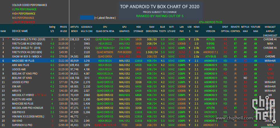Click the 'COLOUR CODED PERFORMANCE' heading
Screen dimensions: 280x128
[x=30, y=5]
